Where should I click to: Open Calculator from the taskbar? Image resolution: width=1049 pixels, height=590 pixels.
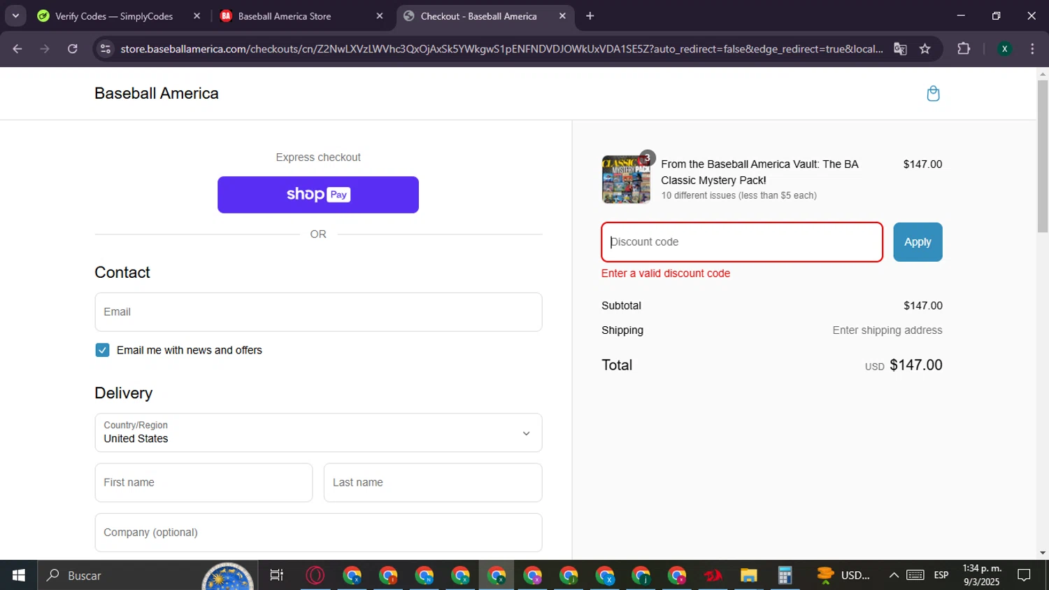point(785,575)
